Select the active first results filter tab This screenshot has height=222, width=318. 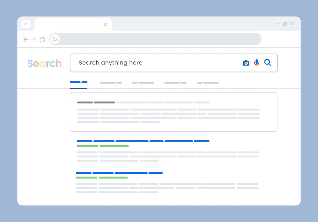[x=78, y=82]
